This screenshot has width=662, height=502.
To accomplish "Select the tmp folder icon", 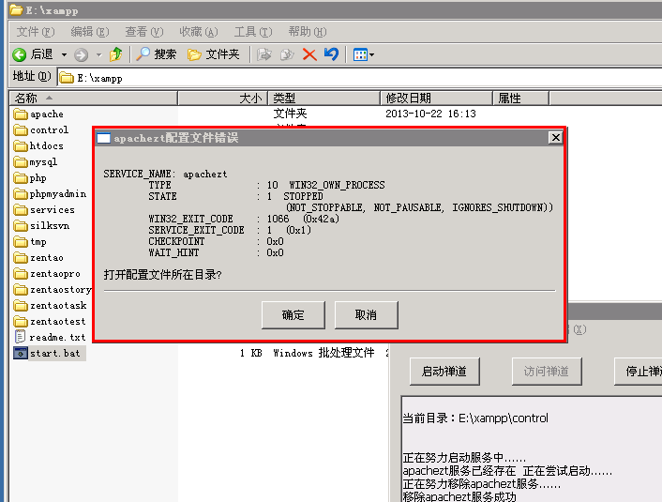I will tap(21, 242).
